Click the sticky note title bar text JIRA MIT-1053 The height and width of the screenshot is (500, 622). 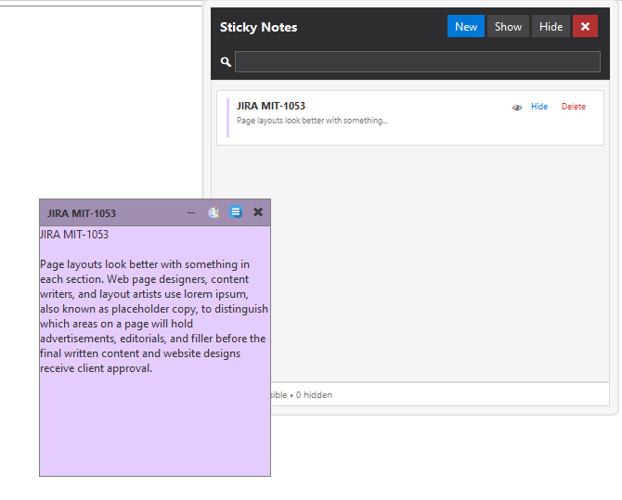click(x=82, y=213)
